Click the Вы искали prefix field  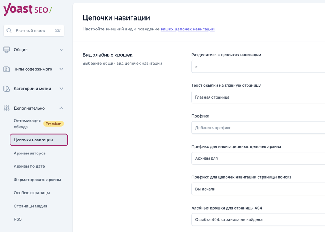[x=258, y=189]
